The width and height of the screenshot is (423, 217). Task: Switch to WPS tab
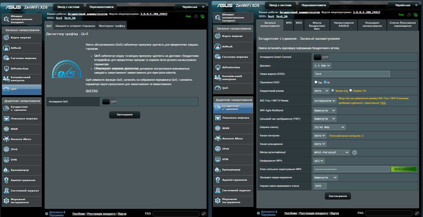tap(289, 25)
